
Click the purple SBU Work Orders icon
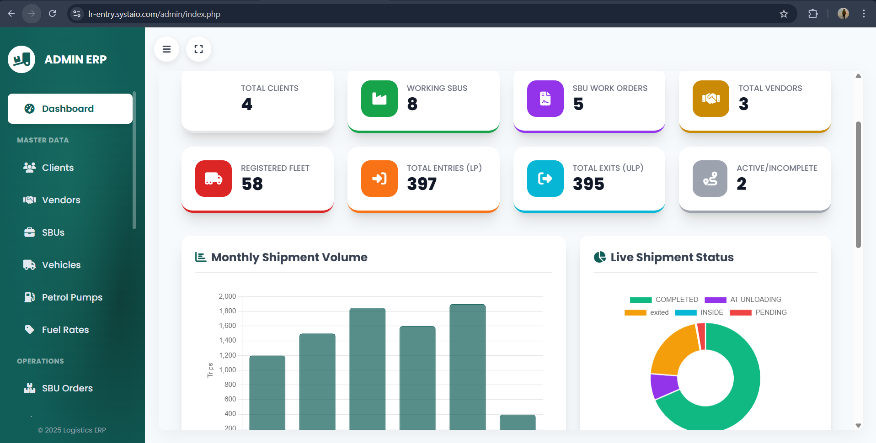pos(545,99)
